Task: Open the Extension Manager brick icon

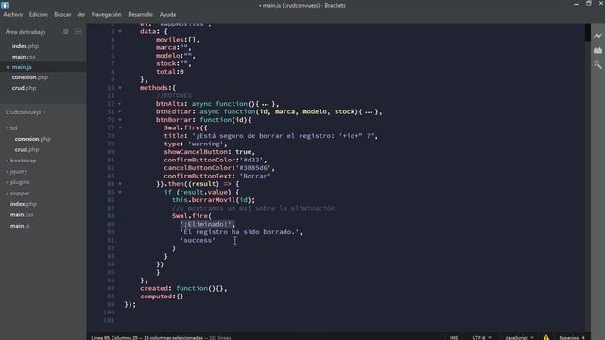Action: point(597,50)
